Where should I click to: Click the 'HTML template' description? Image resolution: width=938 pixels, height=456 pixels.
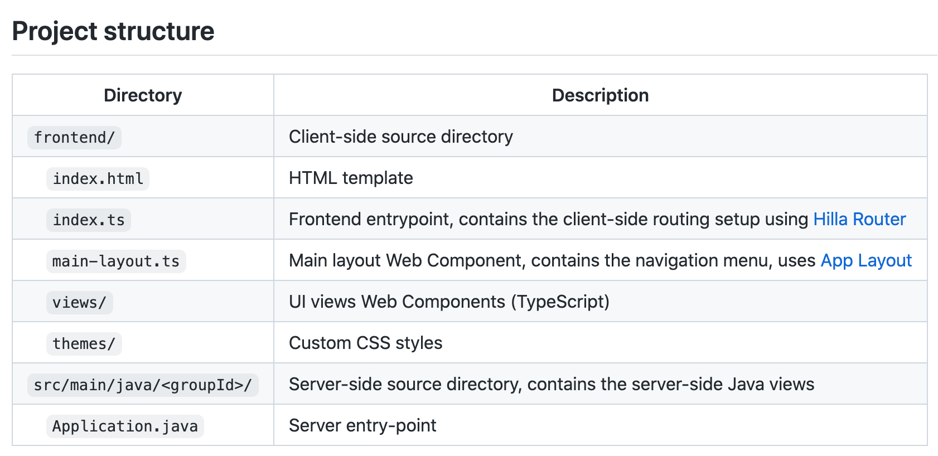click(351, 178)
